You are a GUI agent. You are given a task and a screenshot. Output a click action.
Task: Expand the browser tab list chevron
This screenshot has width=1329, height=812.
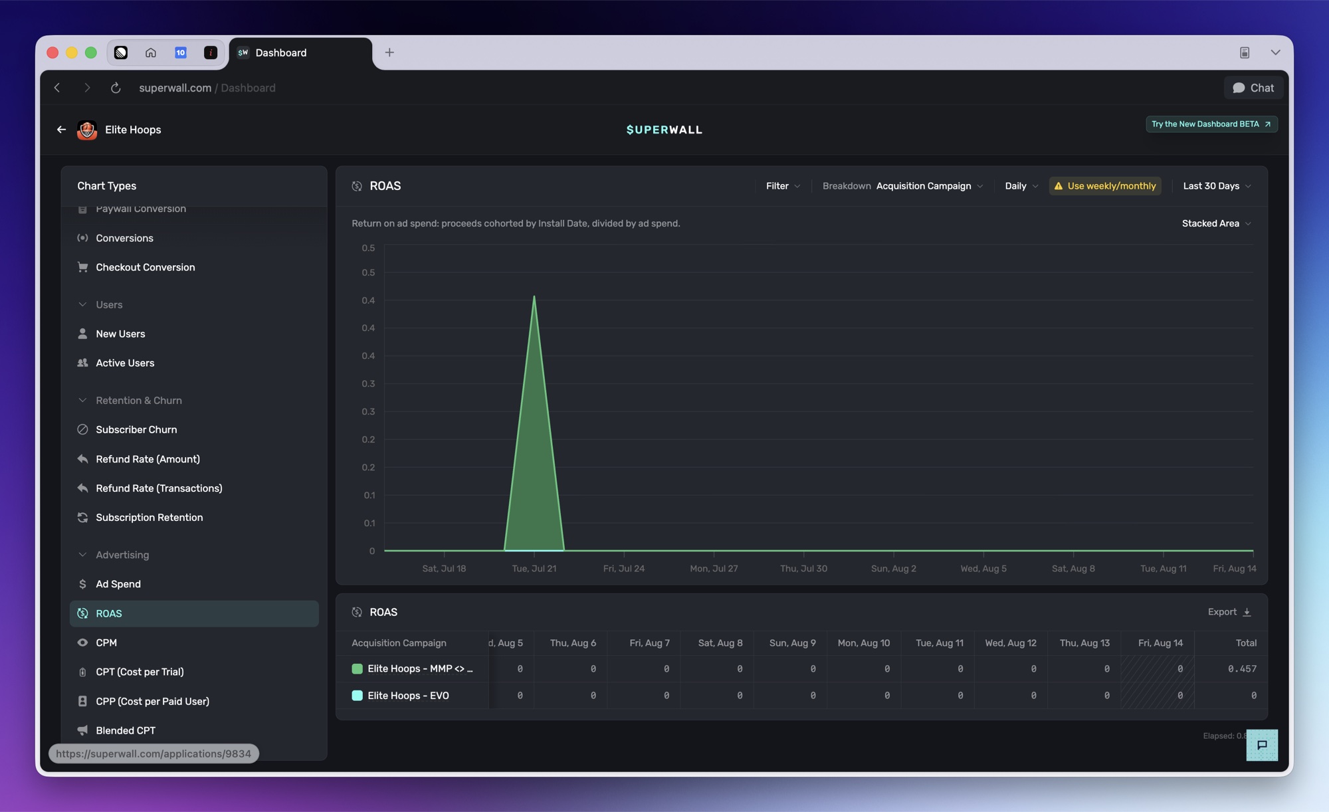[1275, 52]
